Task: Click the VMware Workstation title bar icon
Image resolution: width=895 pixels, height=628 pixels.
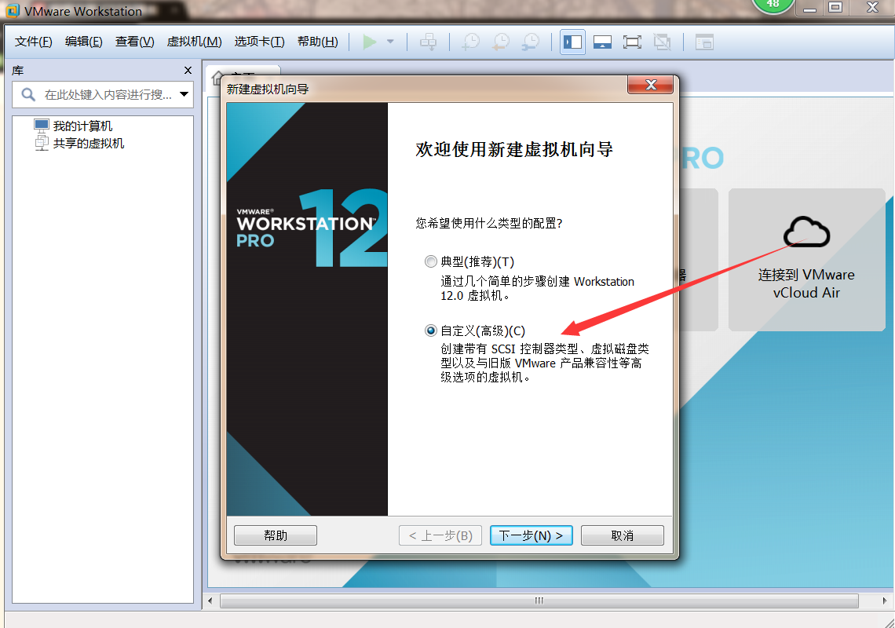Action: [x=12, y=11]
